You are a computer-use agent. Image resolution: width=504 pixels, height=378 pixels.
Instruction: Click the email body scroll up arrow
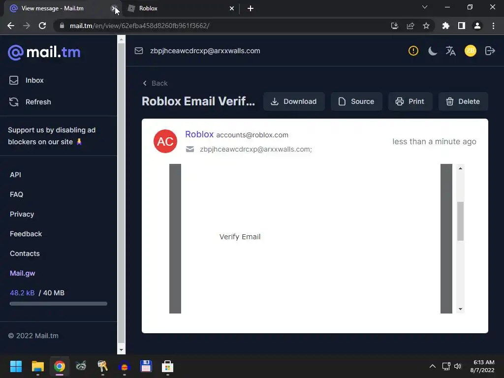tap(460, 168)
